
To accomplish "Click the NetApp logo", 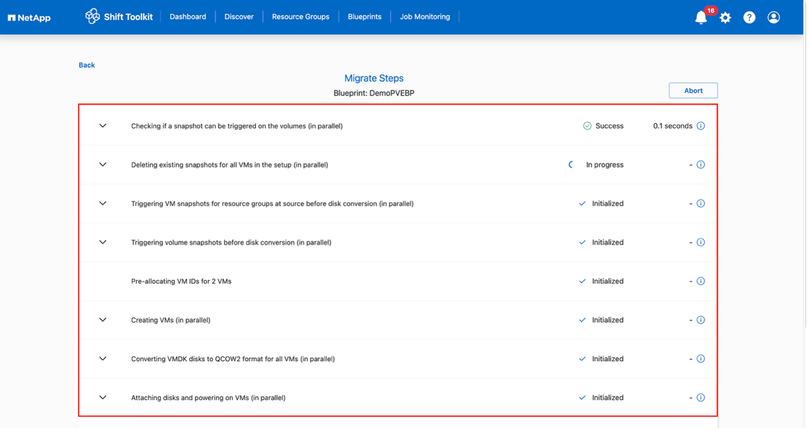I will [x=29, y=17].
